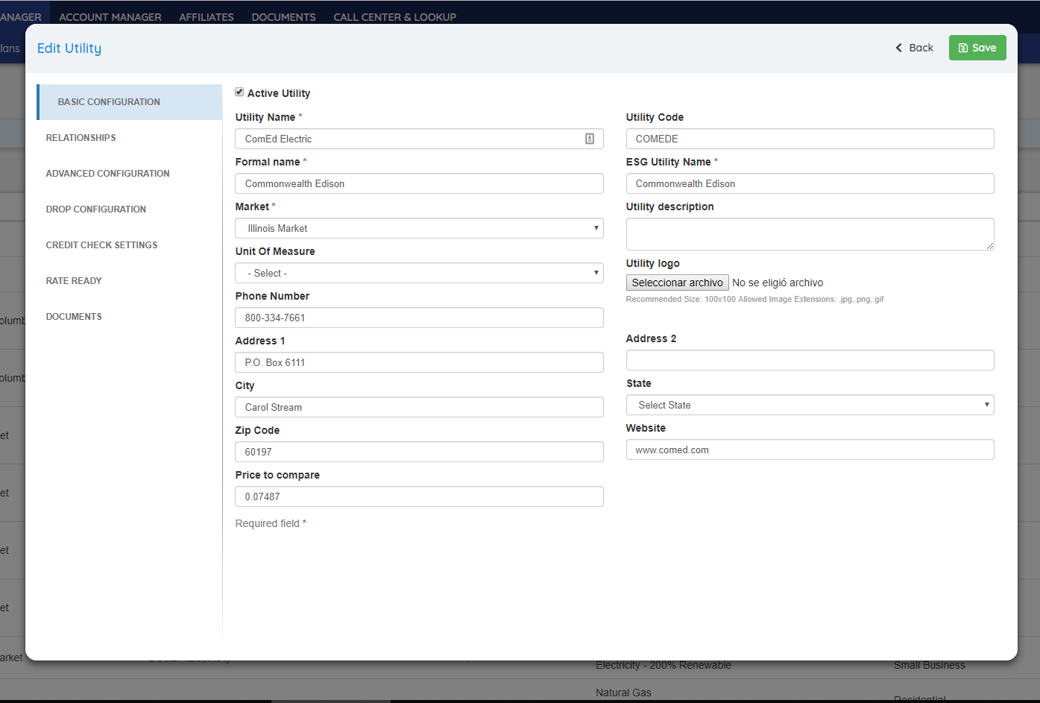Go back using the Back button
The height and width of the screenshot is (703, 1040).
tap(914, 48)
